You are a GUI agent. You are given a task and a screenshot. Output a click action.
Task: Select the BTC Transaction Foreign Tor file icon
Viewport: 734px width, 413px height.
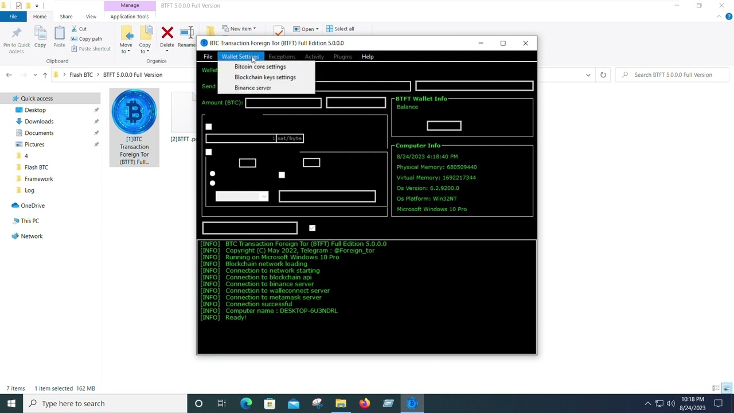[134, 128]
